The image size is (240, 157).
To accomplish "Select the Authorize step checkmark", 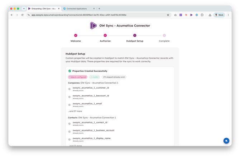I will (105, 35).
